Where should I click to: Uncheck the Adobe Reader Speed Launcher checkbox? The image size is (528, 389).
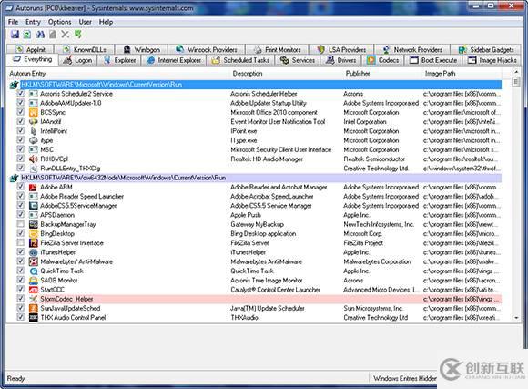(21, 196)
